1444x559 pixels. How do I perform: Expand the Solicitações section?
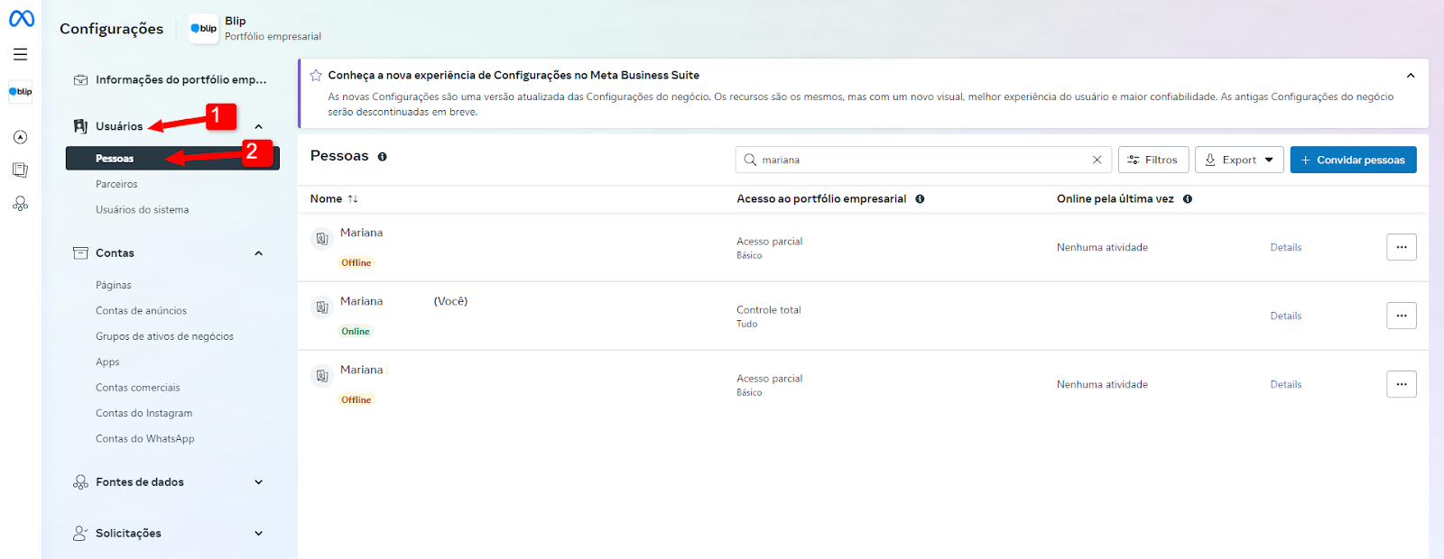point(259,534)
